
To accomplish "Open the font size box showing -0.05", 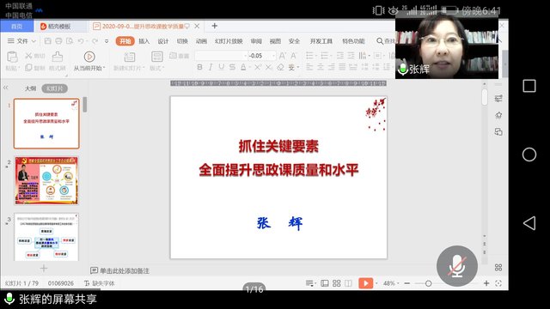I will 261,55.
